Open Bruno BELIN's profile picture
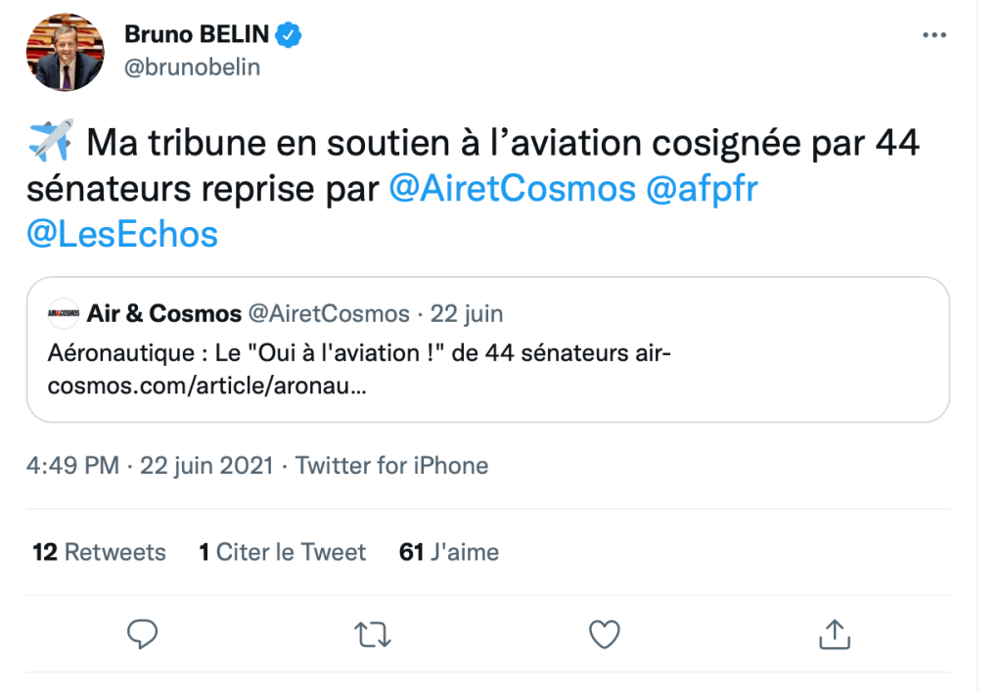The height and width of the screenshot is (691, 1001). point(66,53)
